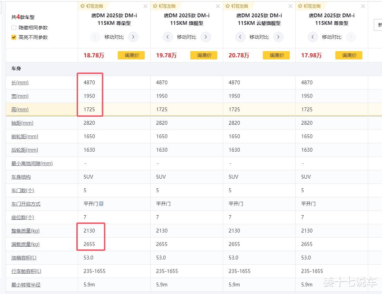The height and width of the screenshot is (294, 382).
Task: Select 20.78万 price text
Action: pyautogui.click(x=239, y=55)
